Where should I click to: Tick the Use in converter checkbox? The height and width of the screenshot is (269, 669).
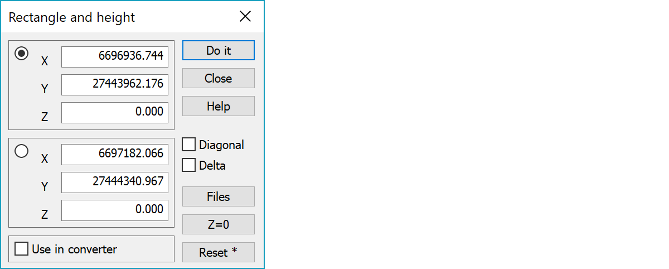coord(21,249)
